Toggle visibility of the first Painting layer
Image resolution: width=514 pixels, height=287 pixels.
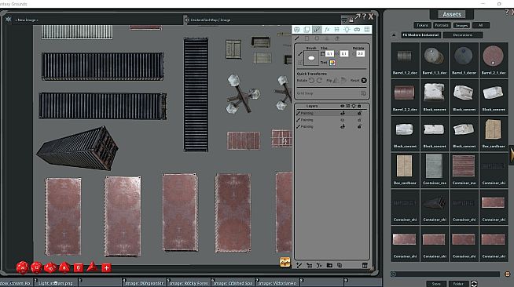[343, 113]
